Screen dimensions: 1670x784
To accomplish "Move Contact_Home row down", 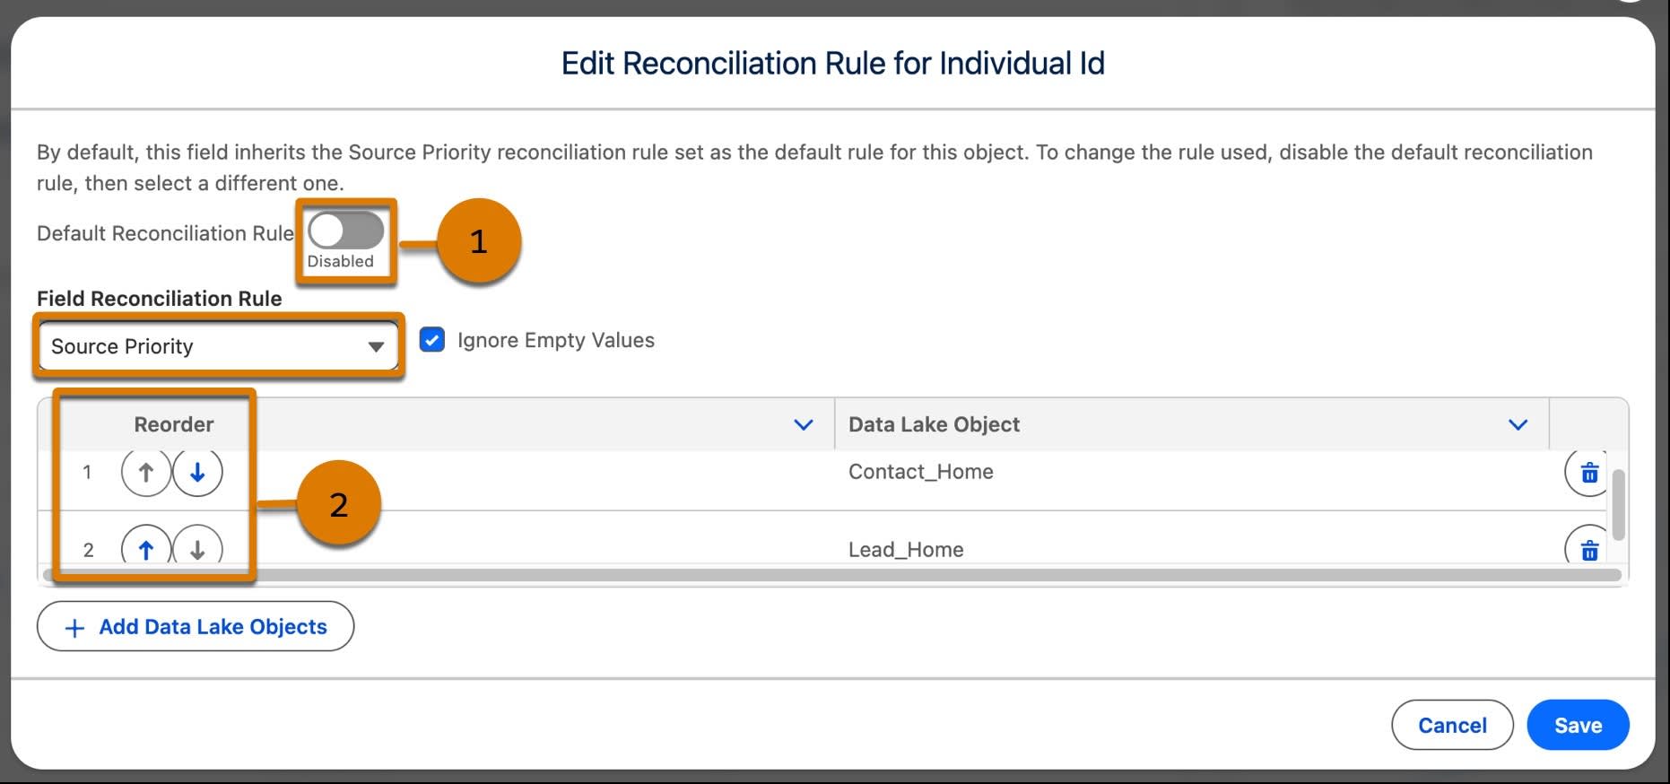I will [197, 472].
